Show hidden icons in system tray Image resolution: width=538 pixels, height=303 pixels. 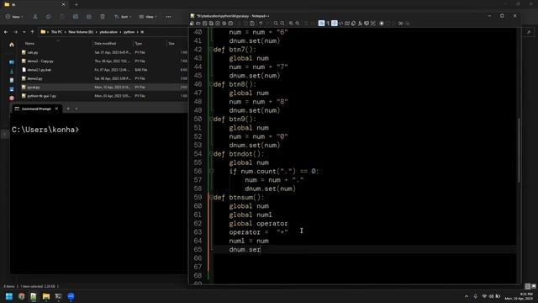[467, 296]
